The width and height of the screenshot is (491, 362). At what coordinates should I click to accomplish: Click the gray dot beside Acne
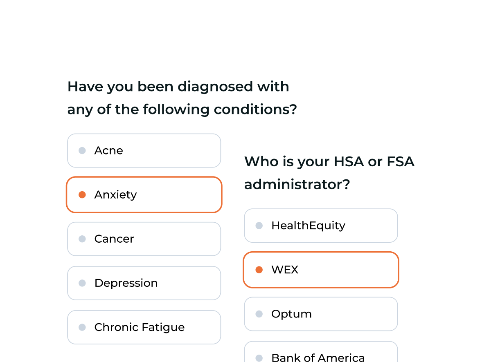tap(82, 150)
